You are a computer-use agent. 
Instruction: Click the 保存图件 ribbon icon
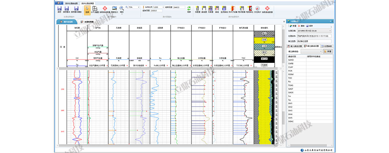tap(66, 9)
